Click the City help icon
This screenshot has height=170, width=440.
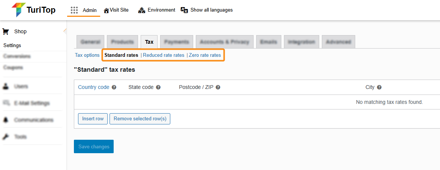(x=379, y=87)
